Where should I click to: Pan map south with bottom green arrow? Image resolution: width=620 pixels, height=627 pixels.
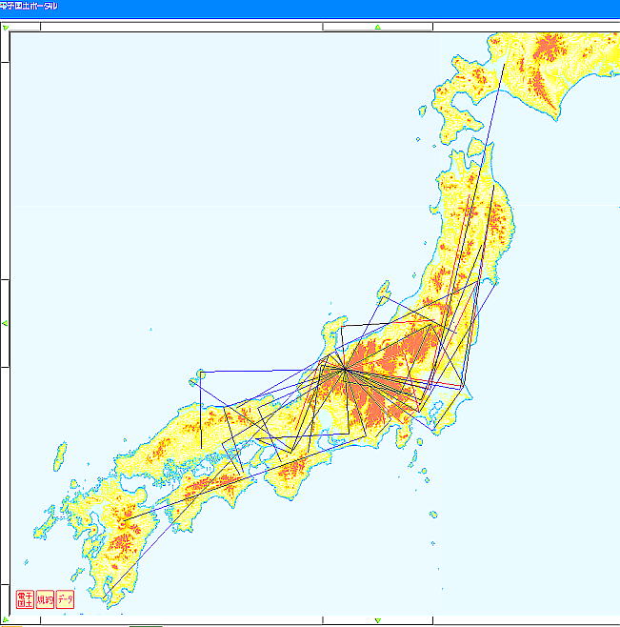coord(378,620)
